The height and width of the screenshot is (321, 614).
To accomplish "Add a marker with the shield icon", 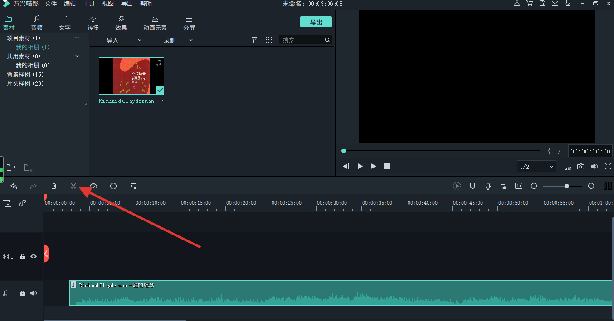I will coord(473,186).
